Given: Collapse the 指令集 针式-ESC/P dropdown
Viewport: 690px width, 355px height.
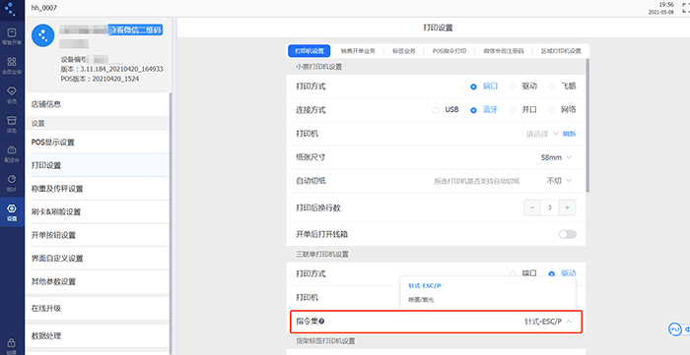Looking at the screenshot, I should click(x=548, y=322).
